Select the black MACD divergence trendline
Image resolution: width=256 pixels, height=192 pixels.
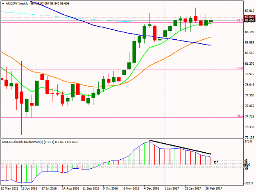click(x=180, y=147)
